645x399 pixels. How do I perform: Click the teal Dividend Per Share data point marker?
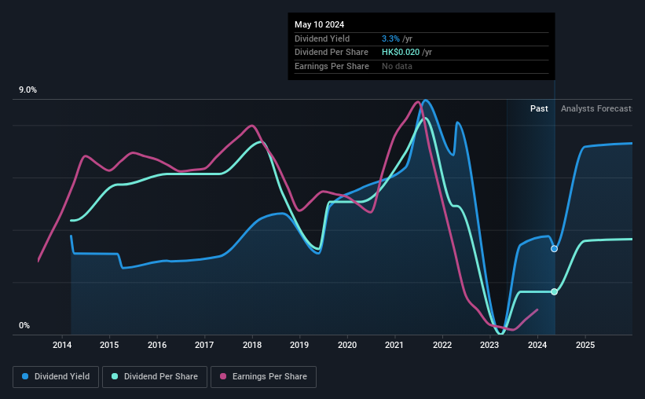(x=554, y=291)
